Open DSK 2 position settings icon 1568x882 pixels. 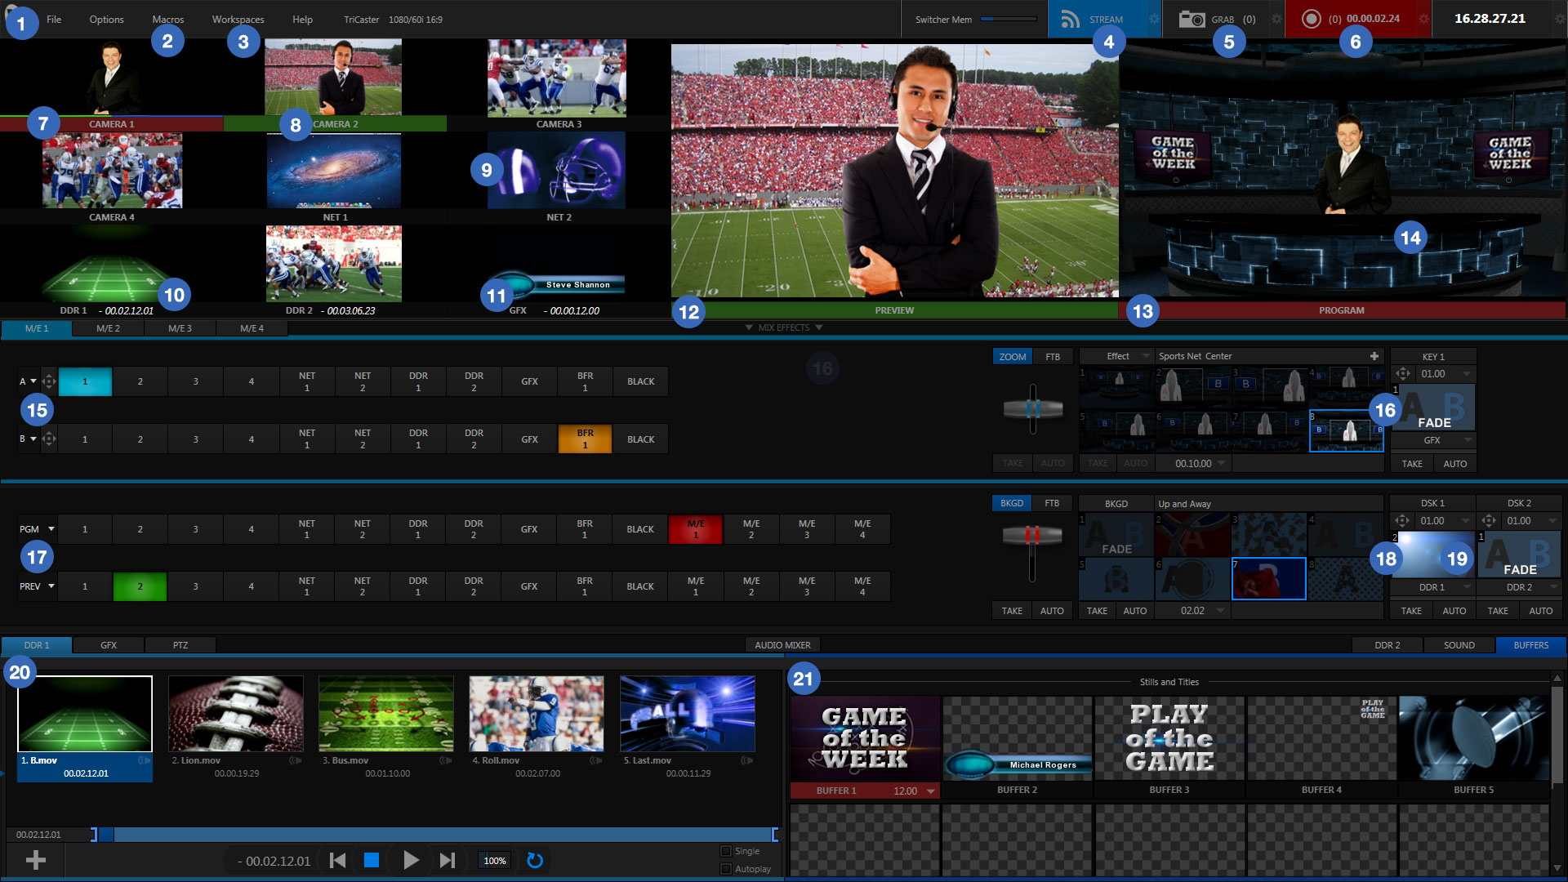pos(1489,521)
